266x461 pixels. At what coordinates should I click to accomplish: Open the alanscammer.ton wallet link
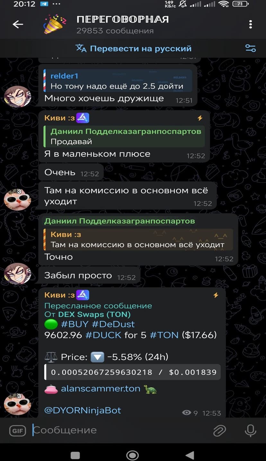pyautogui.click(x=101, y=389)
